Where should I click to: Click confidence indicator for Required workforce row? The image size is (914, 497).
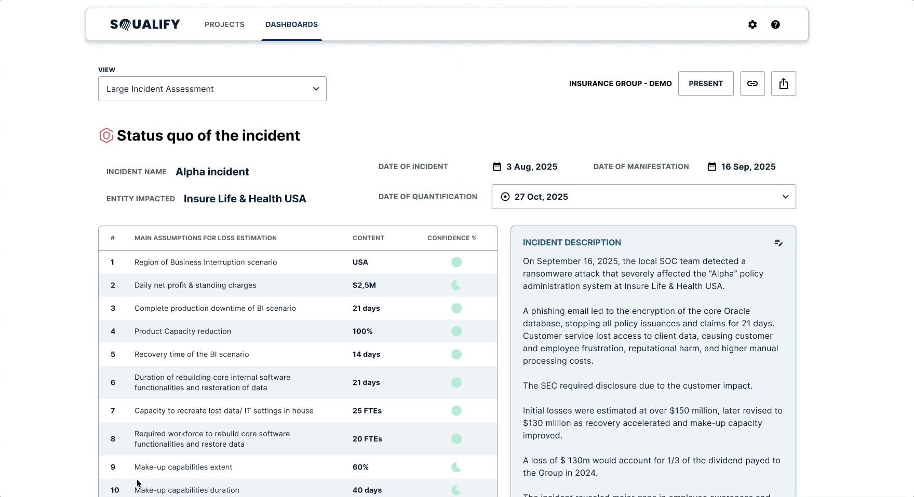(x=456, y=439)
